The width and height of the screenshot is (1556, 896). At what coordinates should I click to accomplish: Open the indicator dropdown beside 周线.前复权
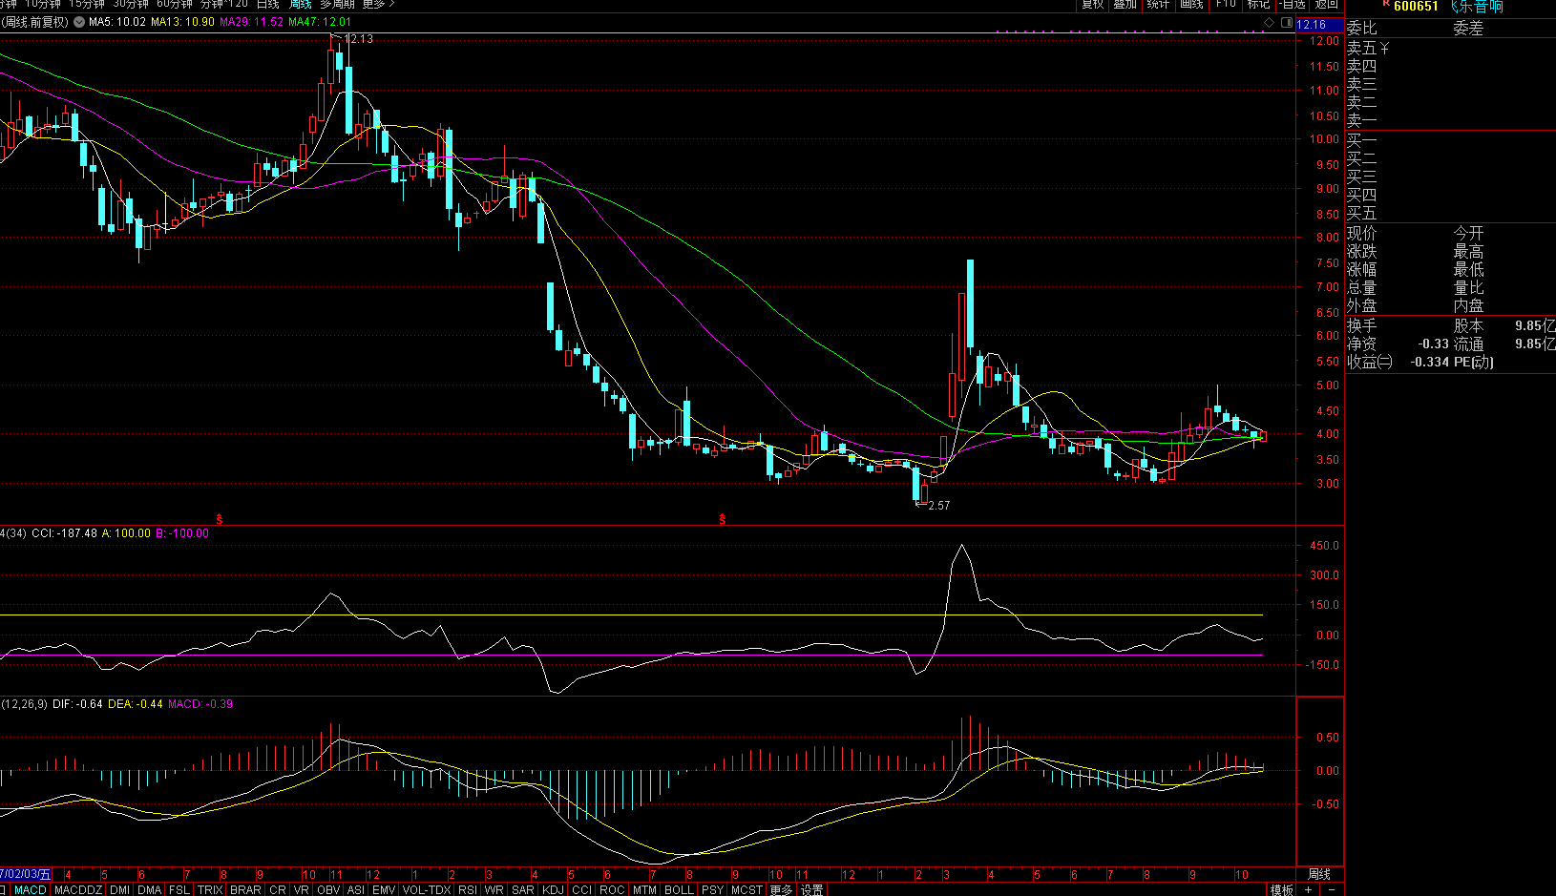point(79,22)
